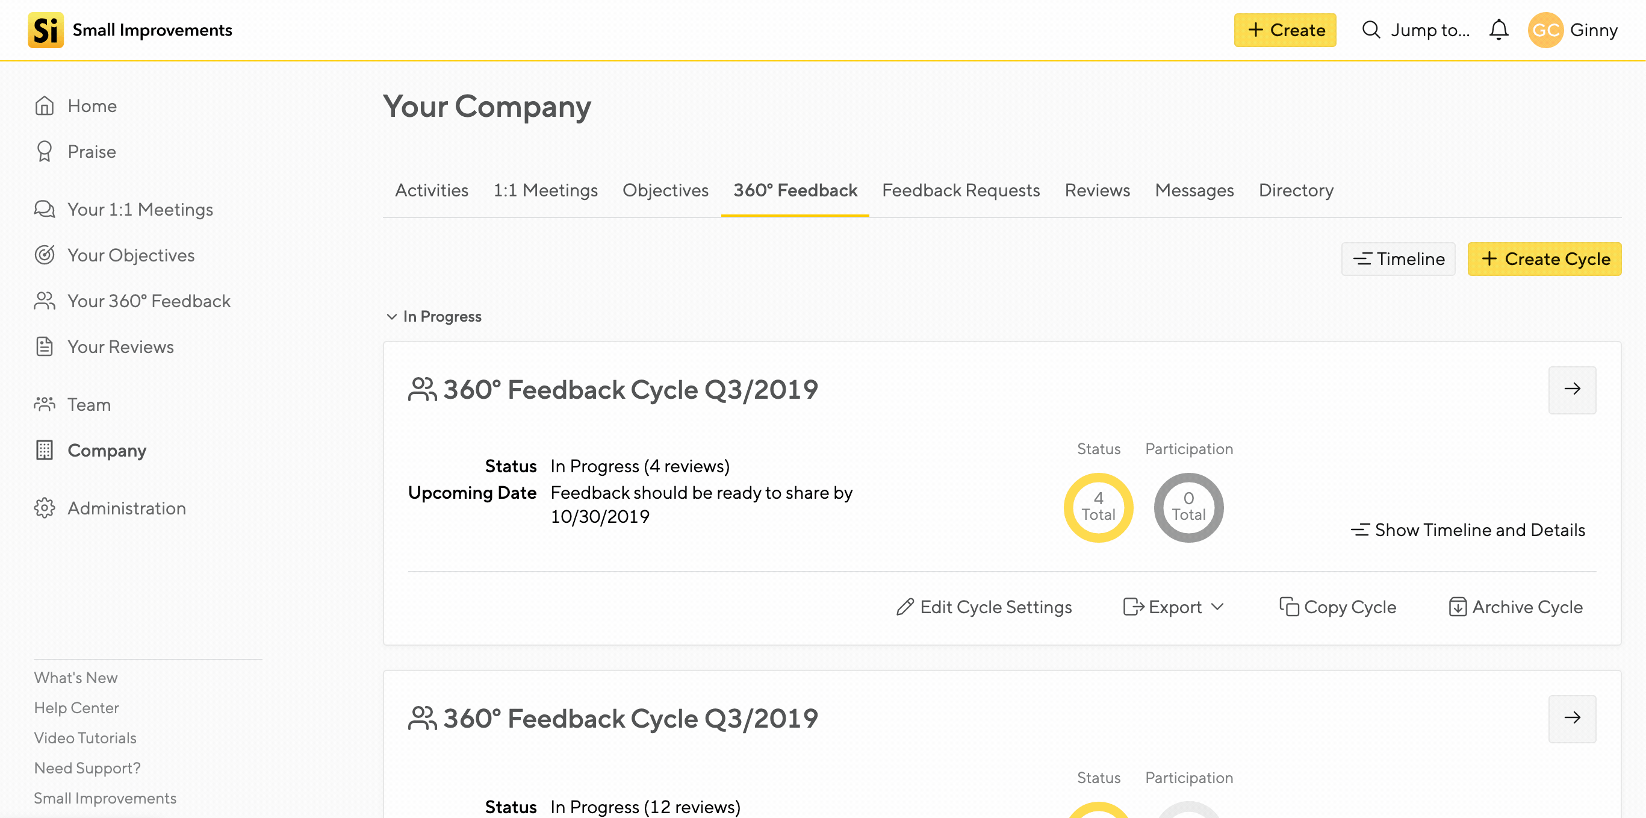Open Praise from the sidebar
Image resolution: width=1646 pixels, height=818 pixels.
75,151
